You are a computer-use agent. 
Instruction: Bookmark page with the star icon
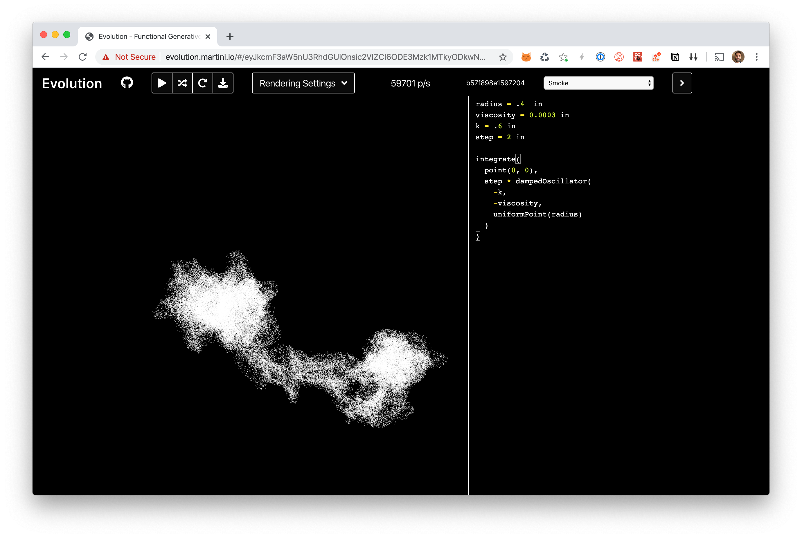coord(503,57)
